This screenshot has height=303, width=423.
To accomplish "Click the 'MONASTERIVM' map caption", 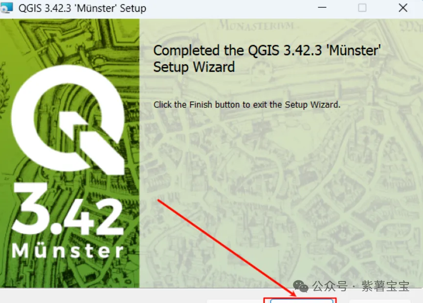I will click(256, 26).
